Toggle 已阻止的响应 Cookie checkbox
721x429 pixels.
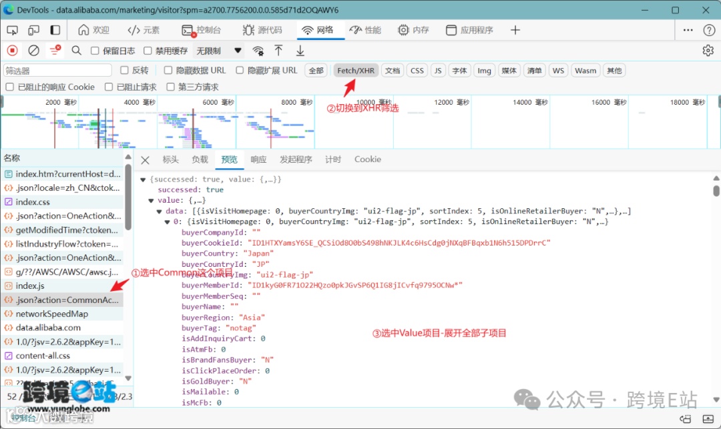[x=9, y=87]
